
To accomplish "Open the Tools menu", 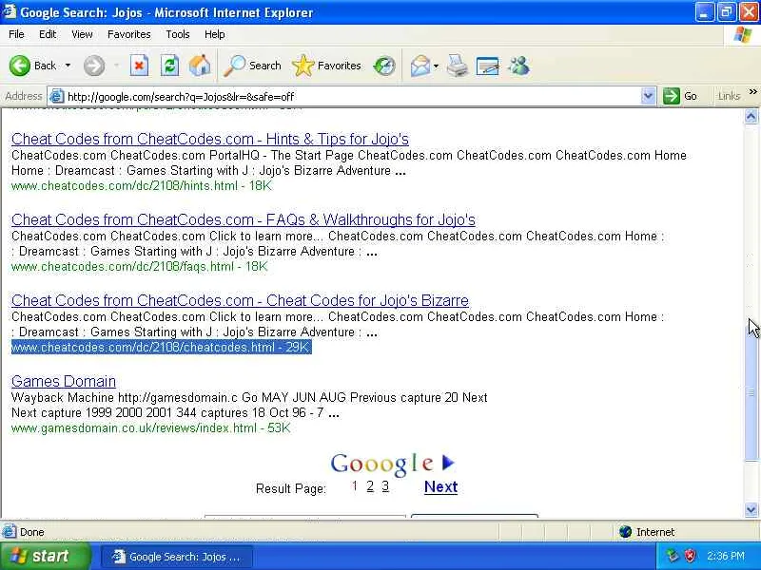I will click(x=178, y=34).
